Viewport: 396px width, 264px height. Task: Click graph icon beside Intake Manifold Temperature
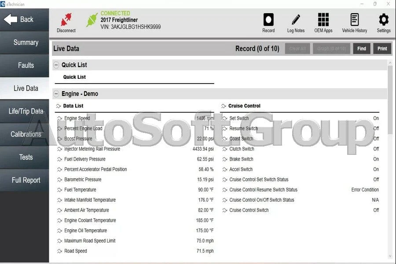(59, 200)
